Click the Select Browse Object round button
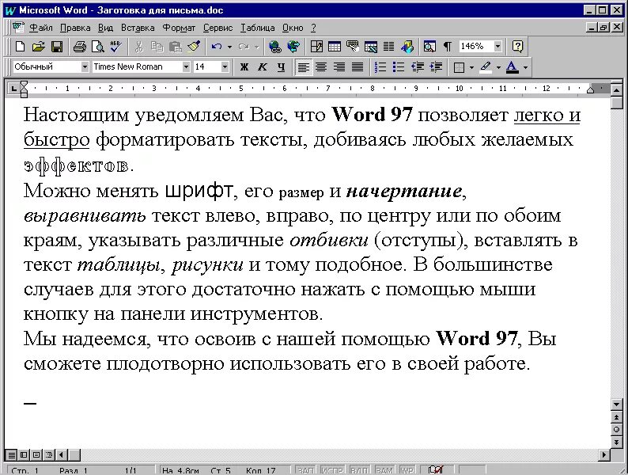This screenshot has height=475, width=628. pyautogui.click(x=617, y=430)
